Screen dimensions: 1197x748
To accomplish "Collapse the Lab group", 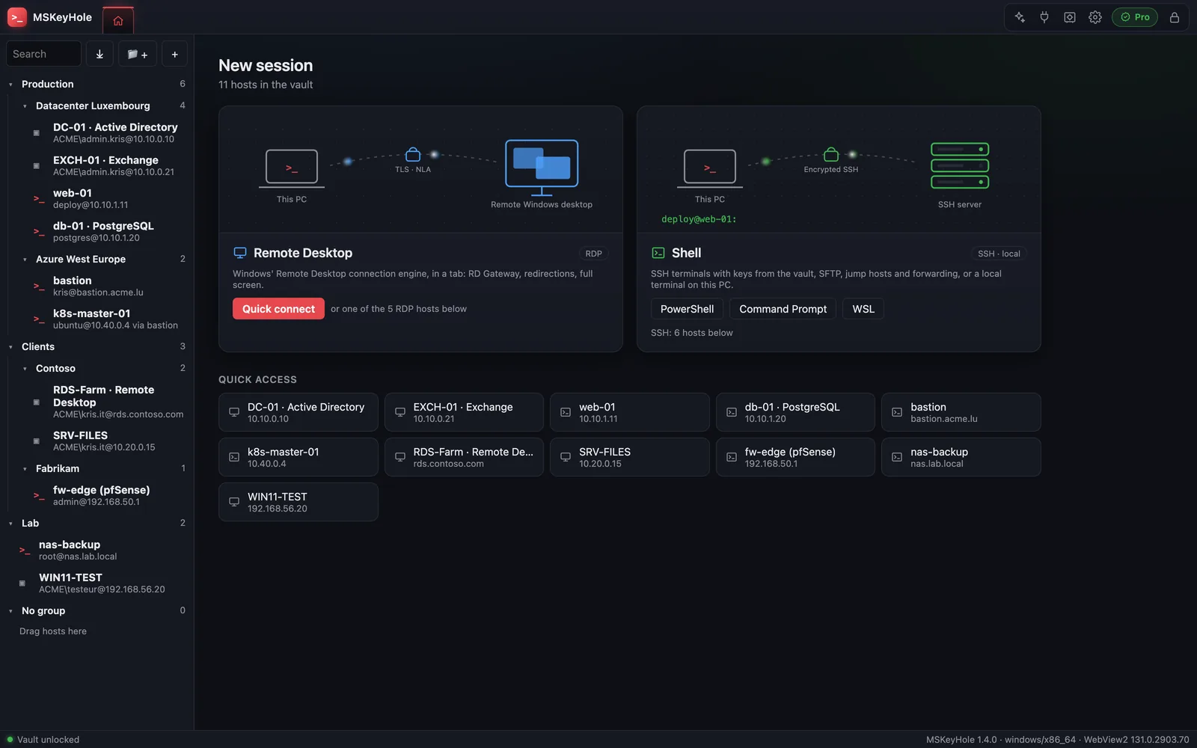I will tap(10, 524).
